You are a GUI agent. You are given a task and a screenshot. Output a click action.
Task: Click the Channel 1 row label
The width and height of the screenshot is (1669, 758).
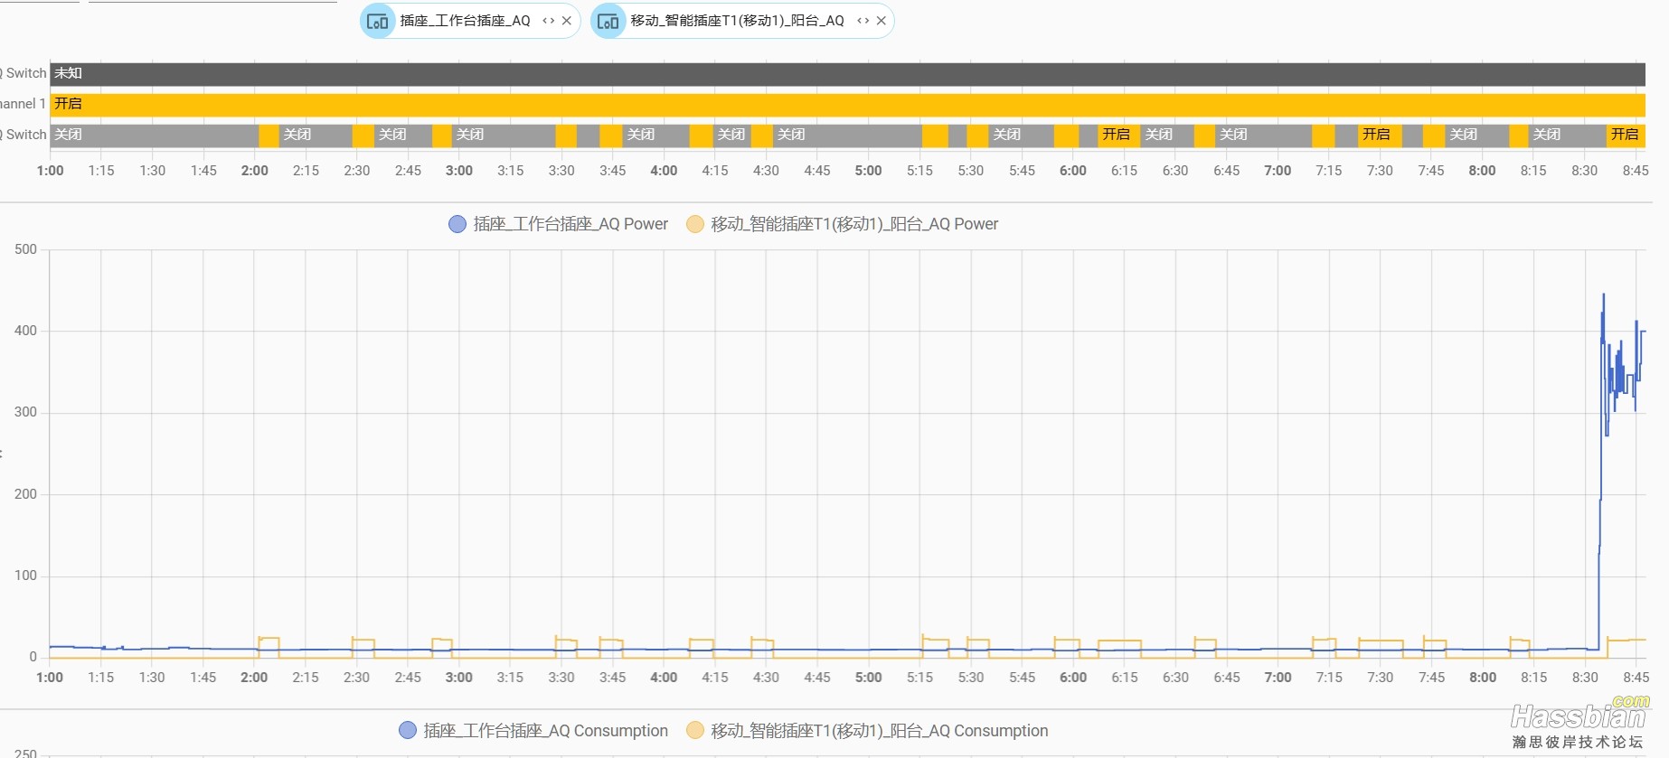[x=23, y=104]
